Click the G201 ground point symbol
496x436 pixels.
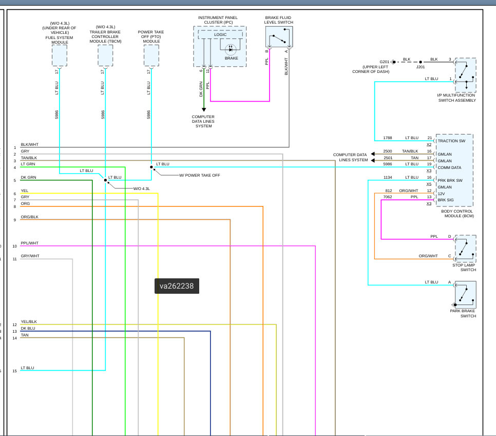click(x=393, y=62)
